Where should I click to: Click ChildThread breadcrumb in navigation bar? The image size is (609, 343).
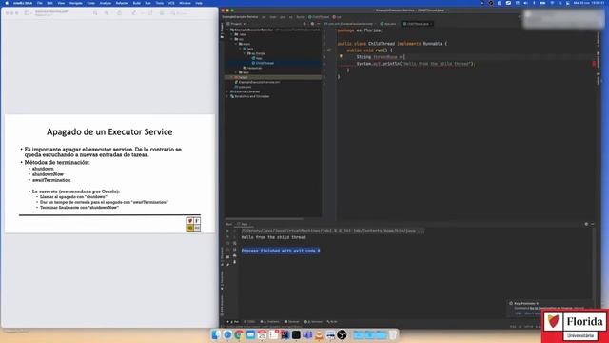coord(319,17)
